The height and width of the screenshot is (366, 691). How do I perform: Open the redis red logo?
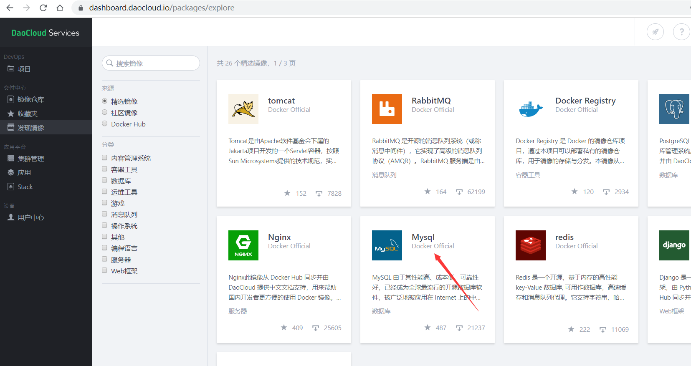531,245
